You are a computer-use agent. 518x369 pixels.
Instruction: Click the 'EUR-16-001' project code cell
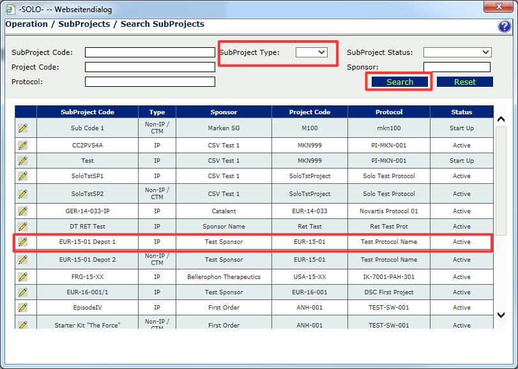tap(310, 292)
